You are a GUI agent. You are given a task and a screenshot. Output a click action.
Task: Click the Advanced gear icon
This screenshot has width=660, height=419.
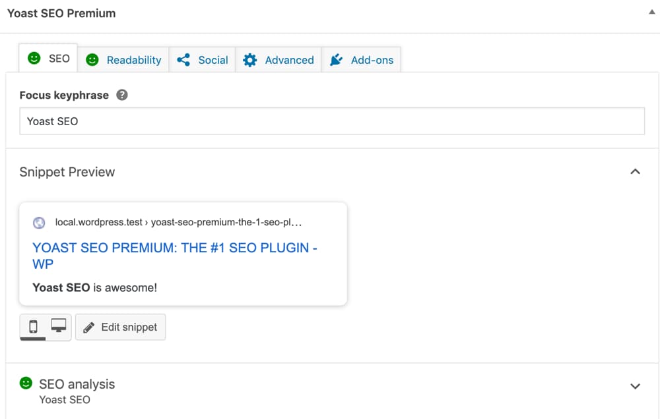tap(249, 60)
